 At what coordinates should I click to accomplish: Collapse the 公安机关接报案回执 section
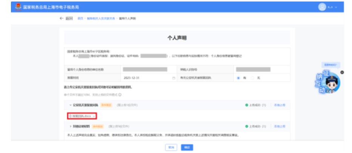point(70,105)
